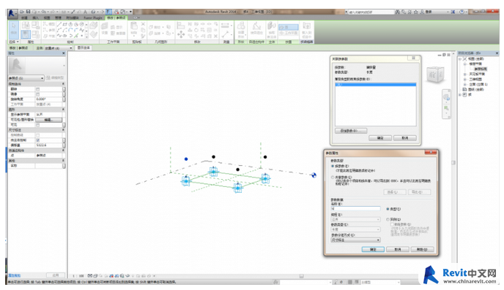The width and height of the screenshot is (504, 290).
Task: Click the 显示主体 button in options bar
Action: point(84,48)
